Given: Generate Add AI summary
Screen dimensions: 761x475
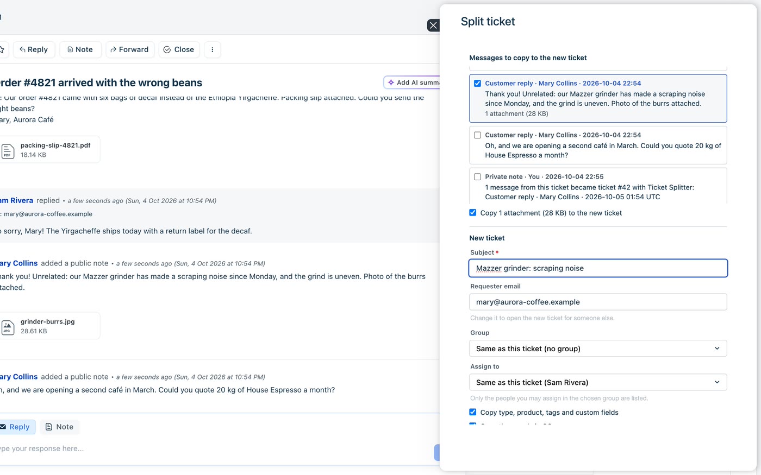Looking at the screenshot, I should pyautogui.click(x=412, y=83).
